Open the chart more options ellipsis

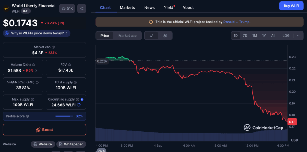(x=299, y=36)
